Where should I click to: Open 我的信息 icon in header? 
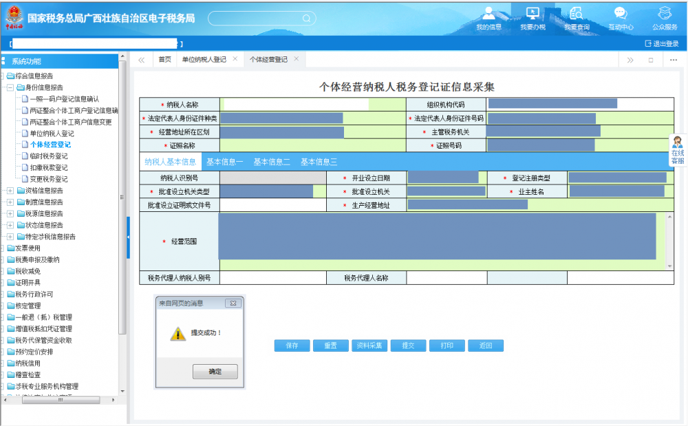[x=488, y=18]
